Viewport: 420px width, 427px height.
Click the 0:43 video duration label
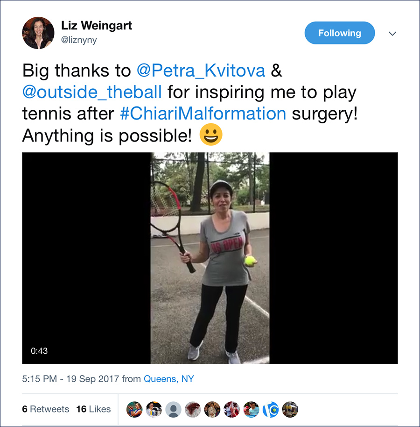[x=39, y=351]
